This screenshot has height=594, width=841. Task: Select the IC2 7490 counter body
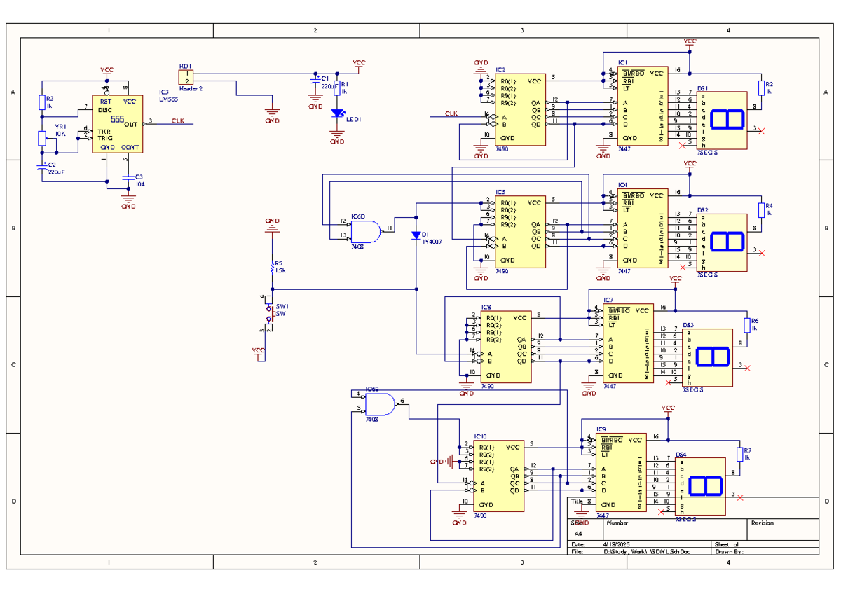pos(520,110)
